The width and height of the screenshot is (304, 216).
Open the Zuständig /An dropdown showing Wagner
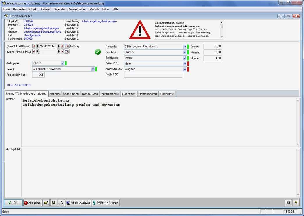184,69
